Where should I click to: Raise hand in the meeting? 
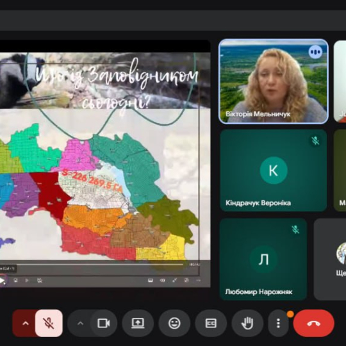coord(247,324)
